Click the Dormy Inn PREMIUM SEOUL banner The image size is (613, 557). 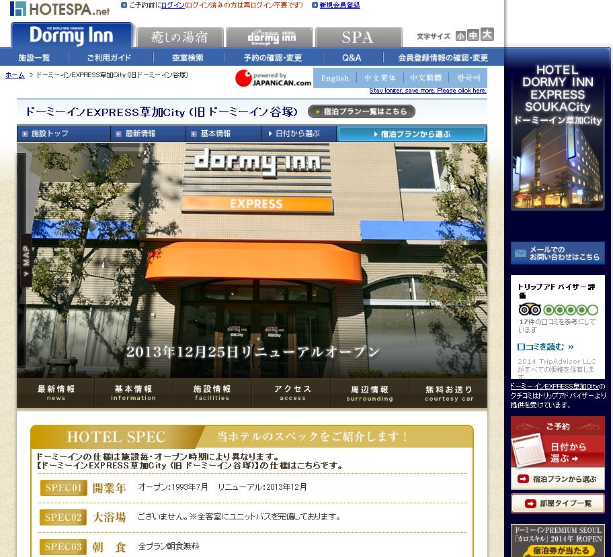(557, 541)
